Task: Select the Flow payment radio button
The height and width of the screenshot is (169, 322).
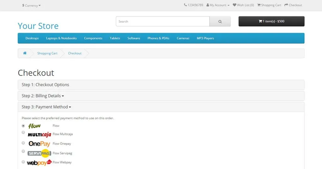Action: [23, 126]
